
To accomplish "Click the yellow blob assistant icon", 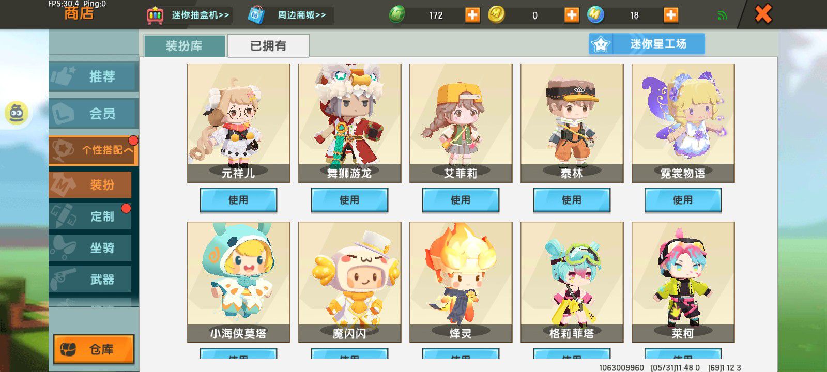I will 17,113.
